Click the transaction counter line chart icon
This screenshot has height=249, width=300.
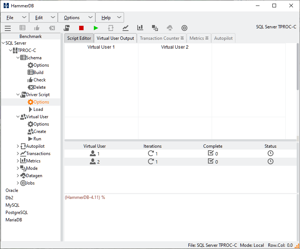pyautogui.click(x=125, y=28)
